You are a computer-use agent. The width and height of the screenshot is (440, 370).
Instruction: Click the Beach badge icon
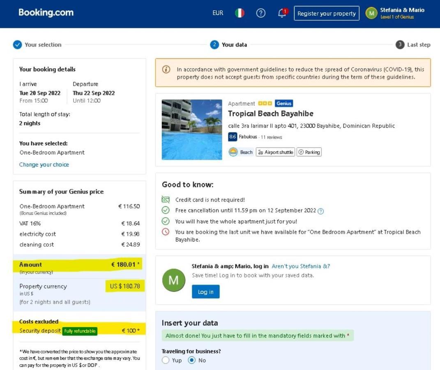(233, 152)
